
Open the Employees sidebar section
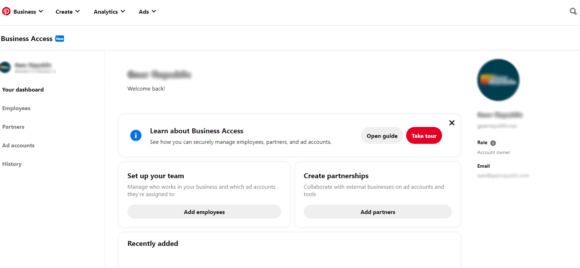(x=16, y=108)
